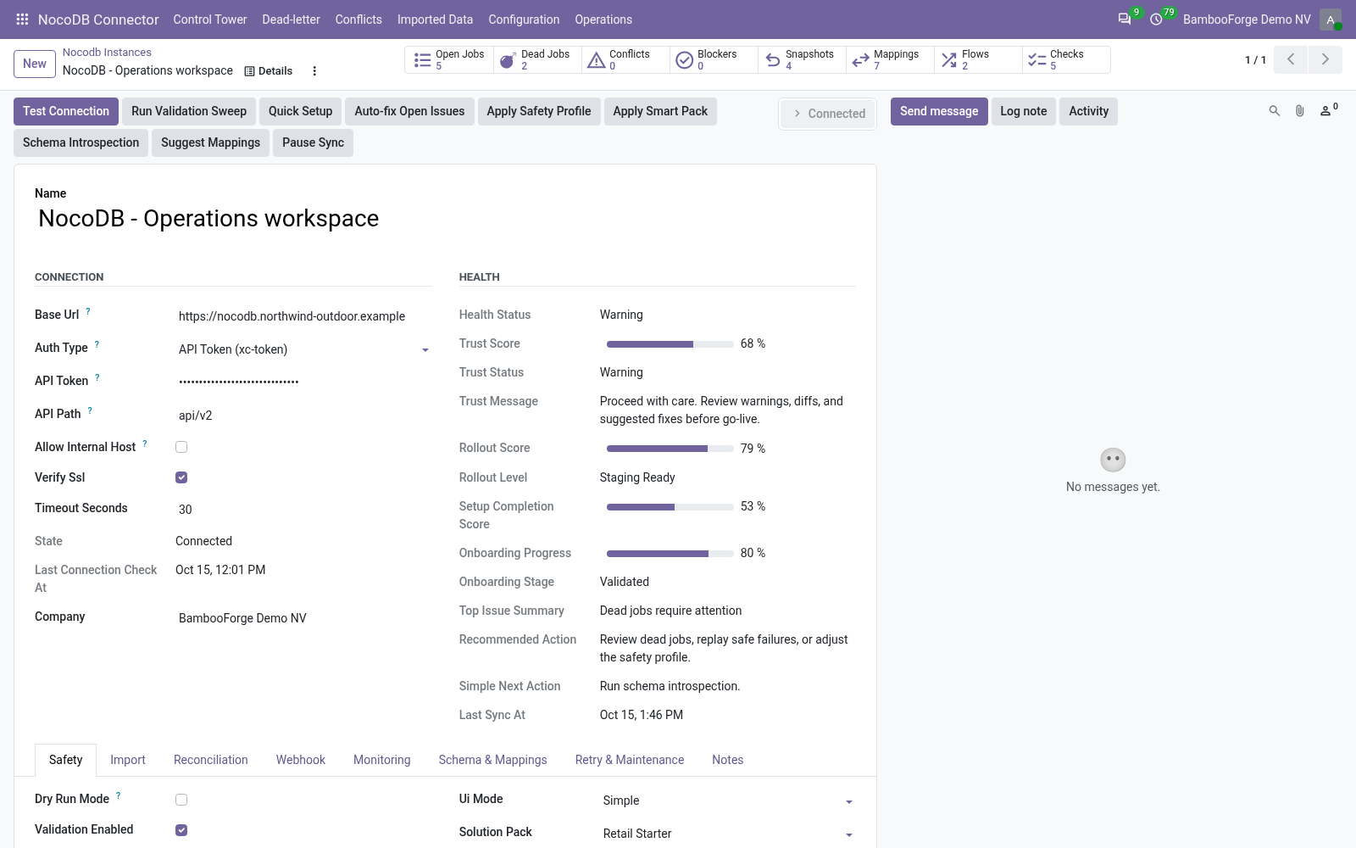Click the Nocodb Instances breadcrumb link
1356x848 pixels.
click(107, 52)
